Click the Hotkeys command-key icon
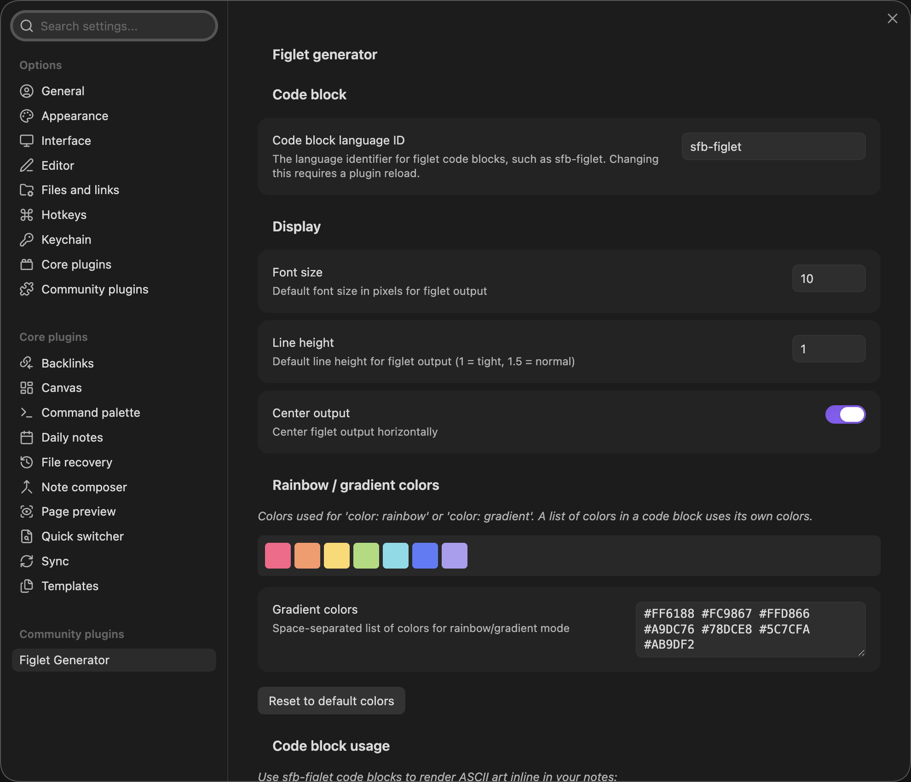911x782 pixels. point(27,215)
